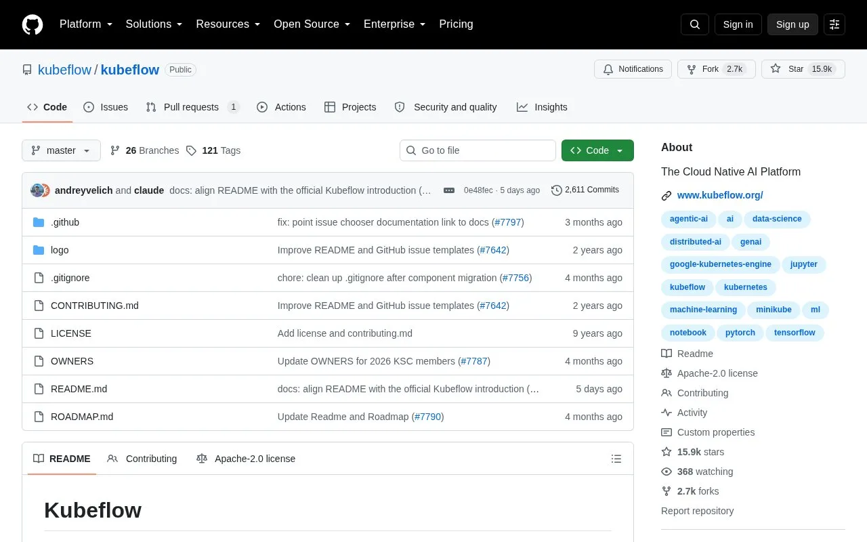The width and height of the screenshot is (867, 542).
Task: Click the 2,611 Commits history link
Action: [x=585, y=190]
